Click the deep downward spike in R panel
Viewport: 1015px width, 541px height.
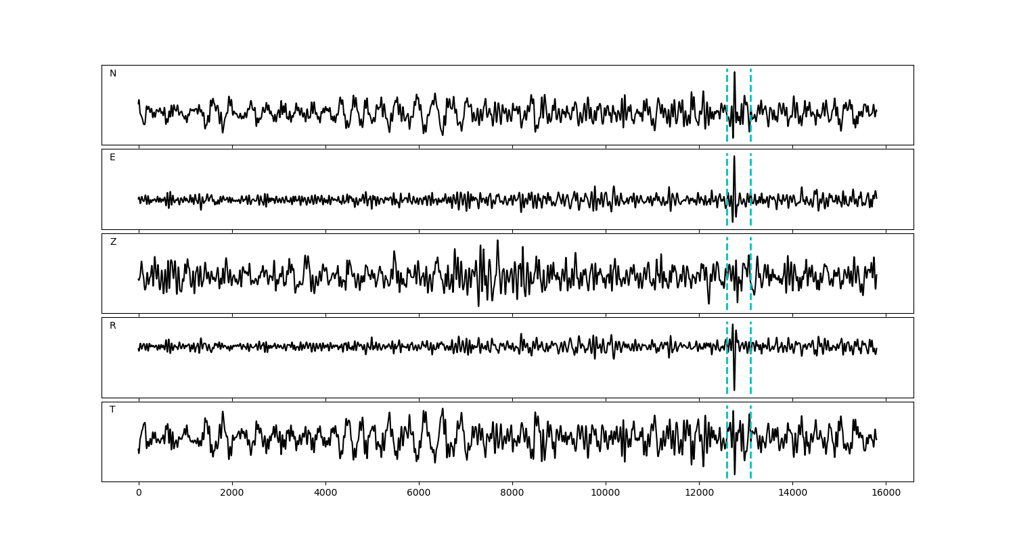click(734, 389)
